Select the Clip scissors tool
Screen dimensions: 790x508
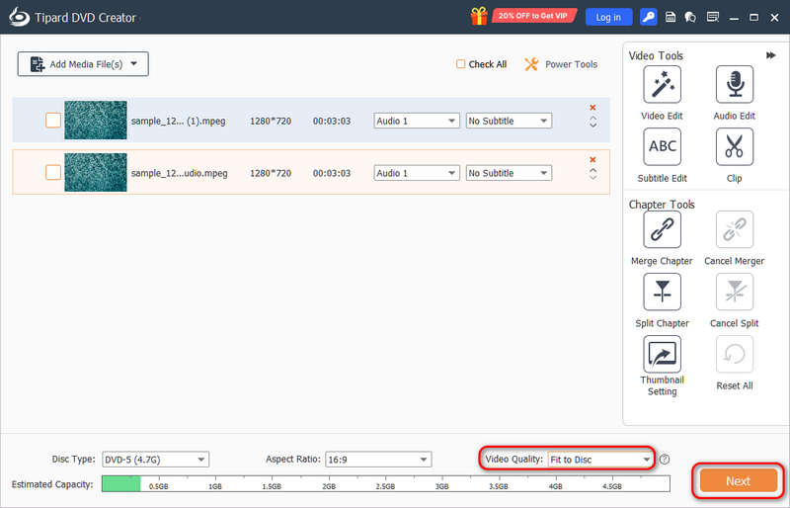(x=734, y=147)
